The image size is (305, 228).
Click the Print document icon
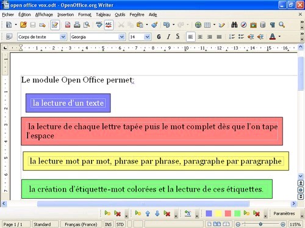tap(77, 25)
